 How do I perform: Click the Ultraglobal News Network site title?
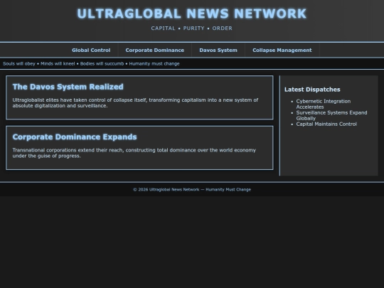(x=192, y=14)
